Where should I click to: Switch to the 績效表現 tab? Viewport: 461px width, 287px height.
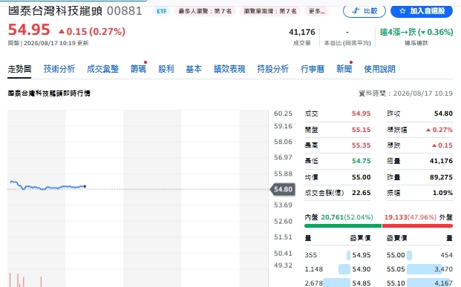[x=229, y=69]
